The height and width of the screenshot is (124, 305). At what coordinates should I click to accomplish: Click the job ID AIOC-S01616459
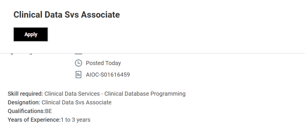point(108,74)
